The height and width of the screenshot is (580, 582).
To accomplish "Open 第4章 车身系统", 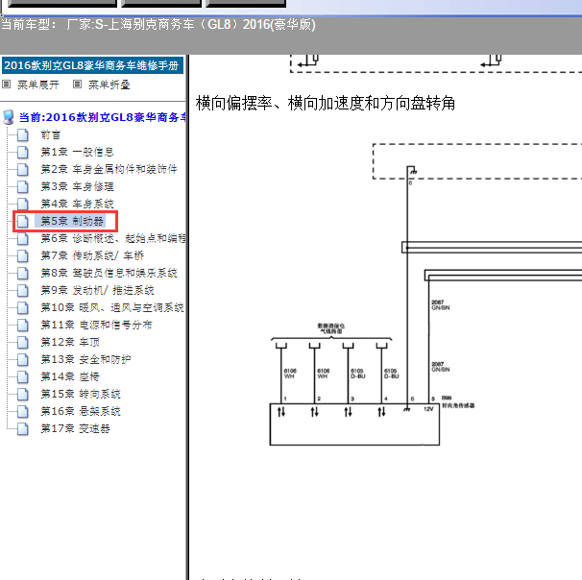I will (77, 204).
